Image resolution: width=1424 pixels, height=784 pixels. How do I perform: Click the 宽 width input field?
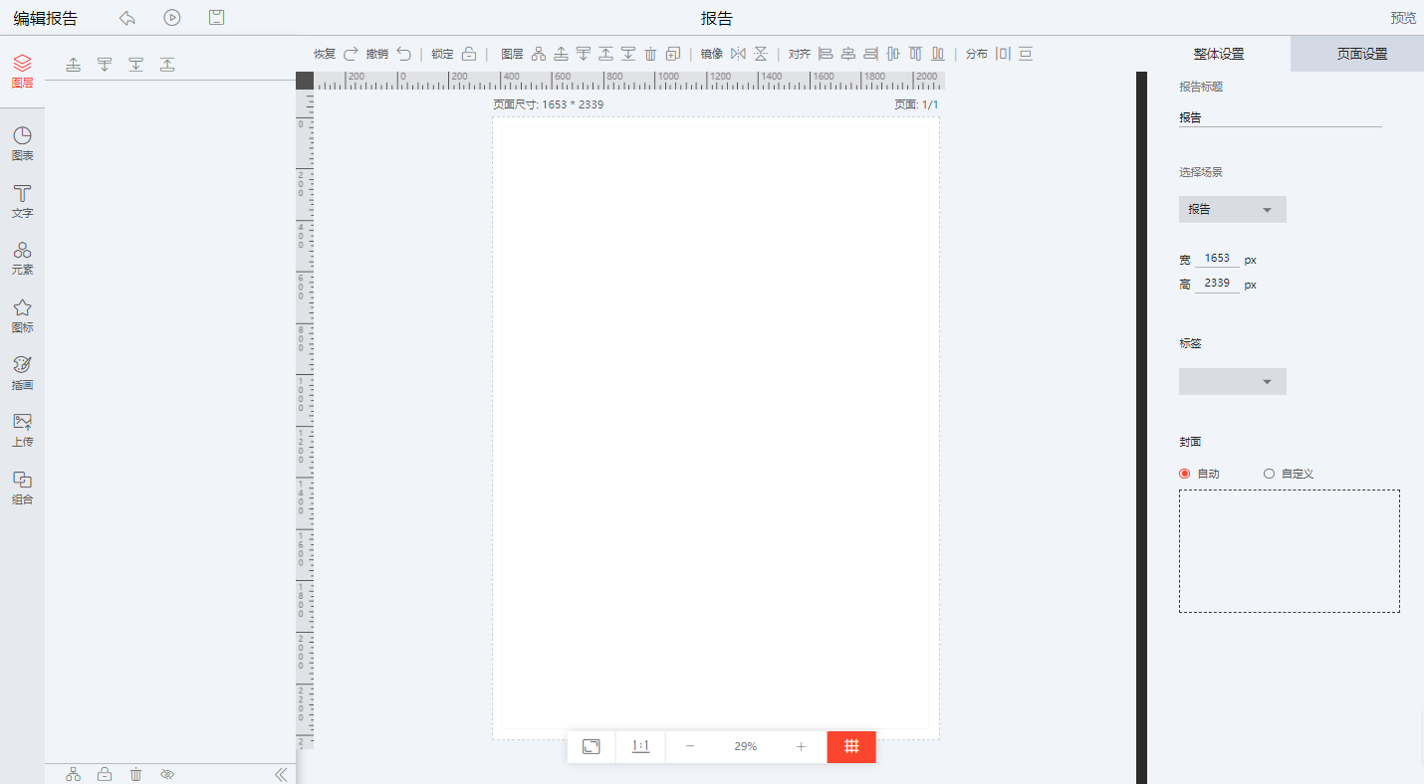pos(1217,259)
